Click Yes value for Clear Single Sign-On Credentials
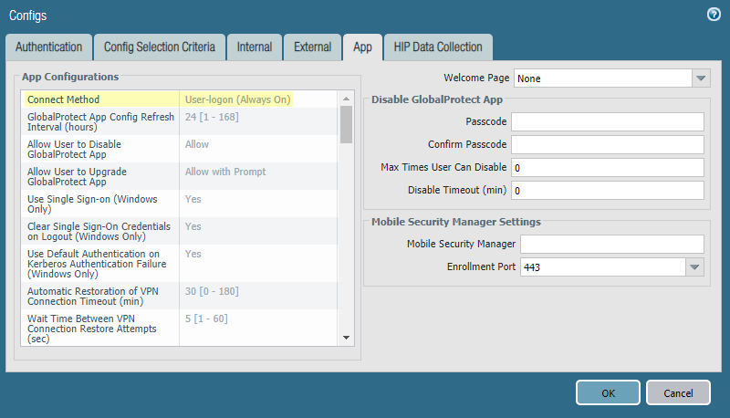The width and height of the screenshot is (730, 418). 193,226
